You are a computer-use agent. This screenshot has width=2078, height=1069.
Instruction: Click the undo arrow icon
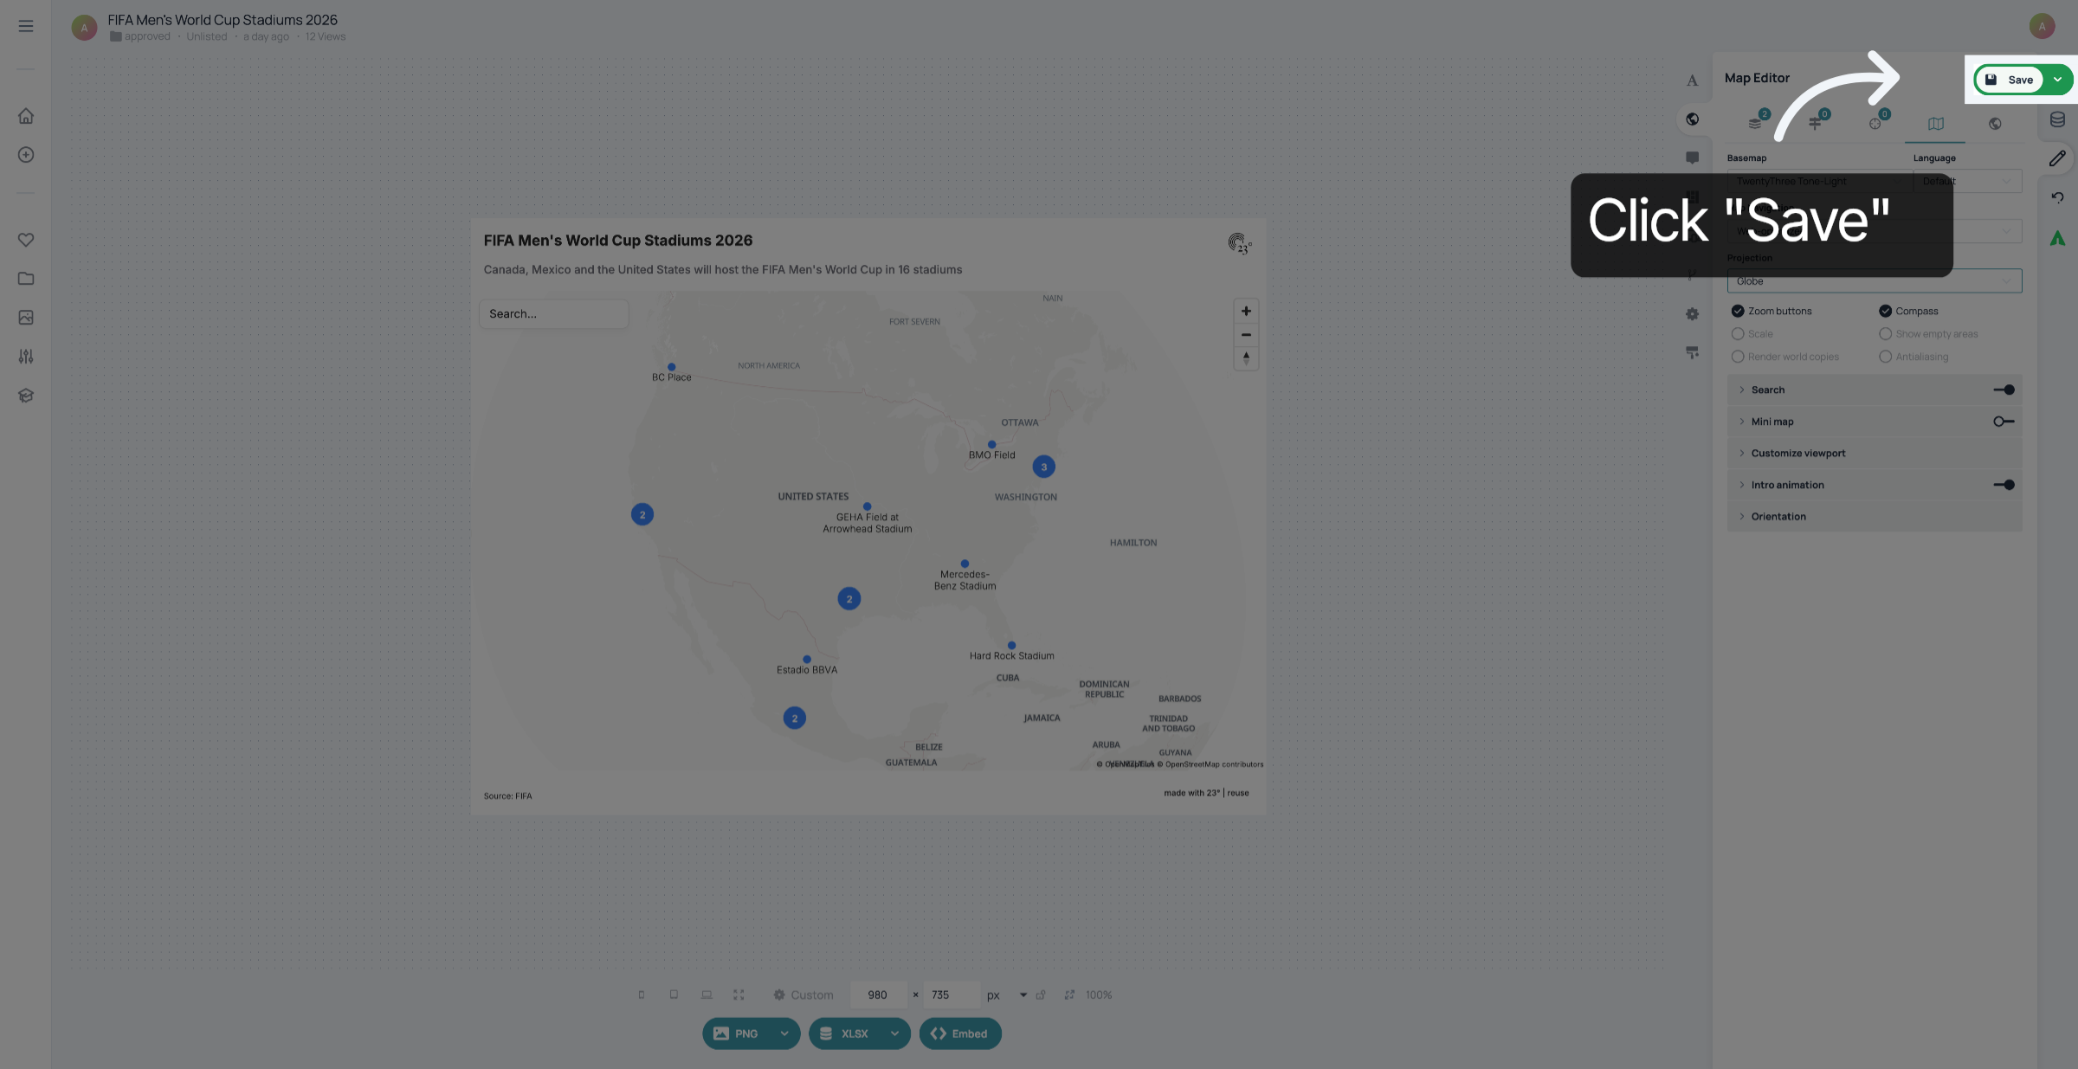2057,197
